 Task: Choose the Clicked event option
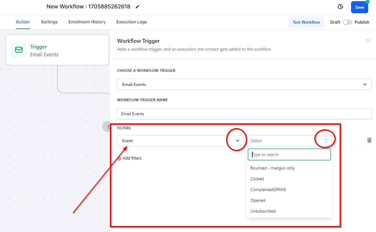coord(257,179)
